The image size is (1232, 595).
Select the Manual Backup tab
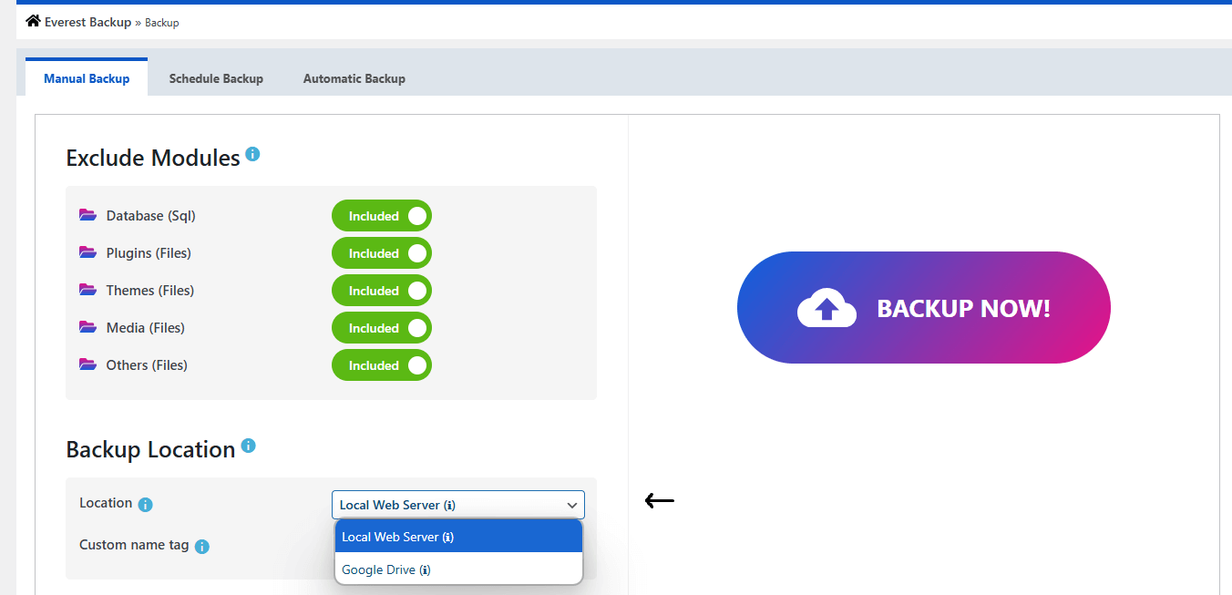point(87,78)
